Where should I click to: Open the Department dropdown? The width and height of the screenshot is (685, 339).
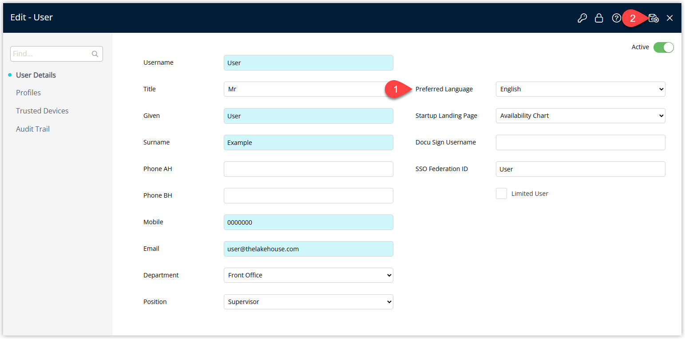point(308,275)
